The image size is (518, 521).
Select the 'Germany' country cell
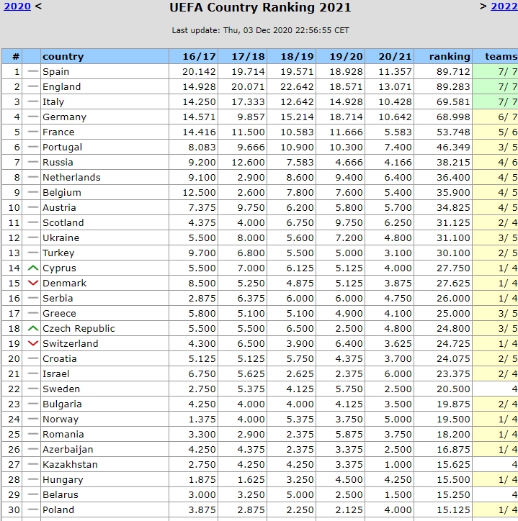[x=104, y=117]
